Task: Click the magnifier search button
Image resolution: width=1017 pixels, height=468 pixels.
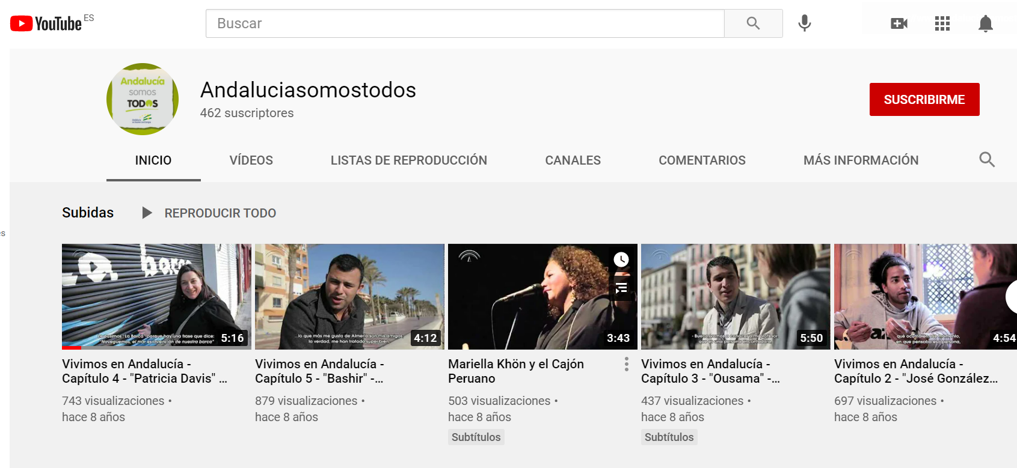Action: [x=753, y=23]
